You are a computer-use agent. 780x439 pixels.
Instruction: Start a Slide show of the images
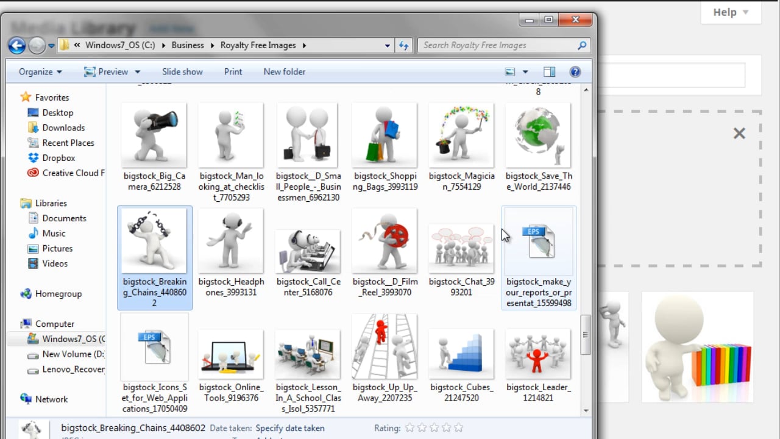click(x=182, y=71)
